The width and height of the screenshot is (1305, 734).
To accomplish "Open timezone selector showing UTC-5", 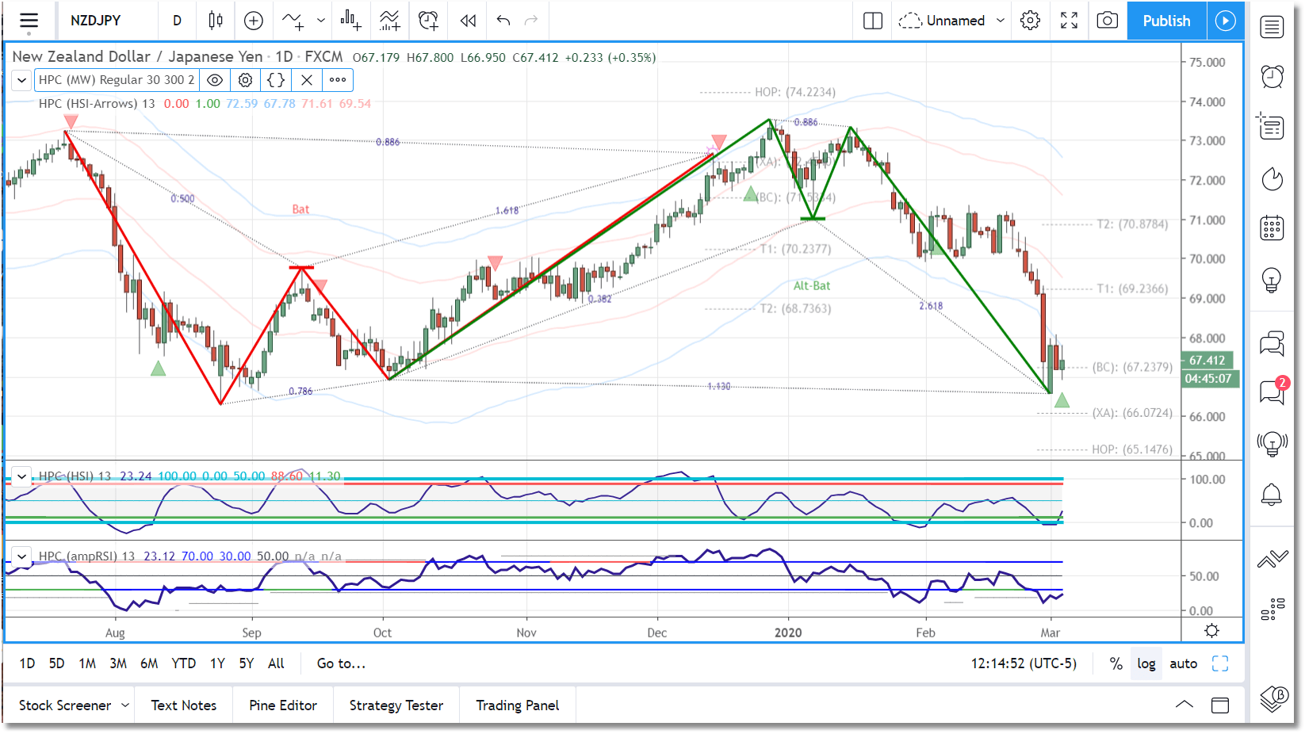I will 1024,664.
